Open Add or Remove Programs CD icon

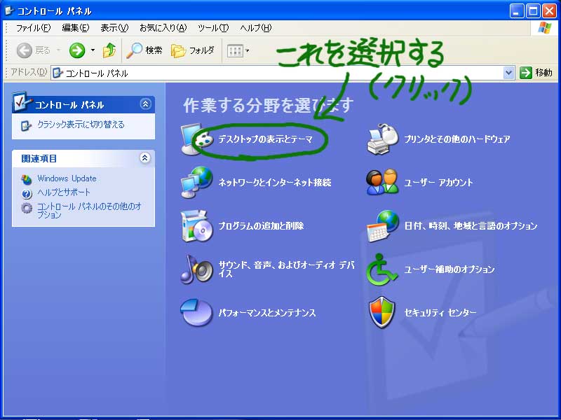(197, 226)
